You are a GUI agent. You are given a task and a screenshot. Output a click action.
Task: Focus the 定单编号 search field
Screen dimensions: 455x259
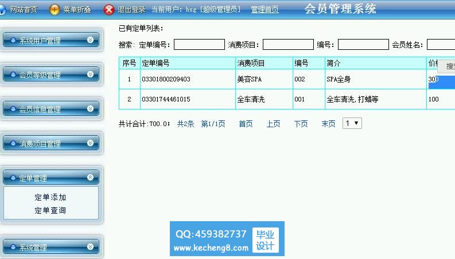click(x=199, y=45)
